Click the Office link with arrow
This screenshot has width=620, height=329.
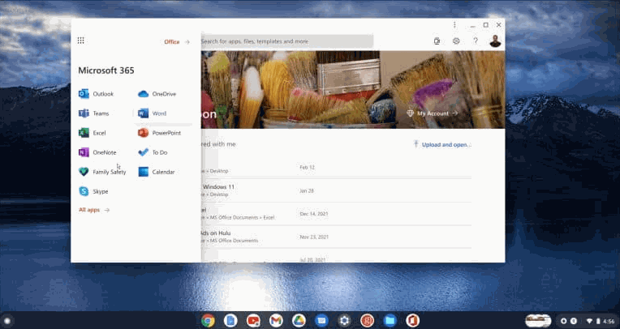click(177, 42)
